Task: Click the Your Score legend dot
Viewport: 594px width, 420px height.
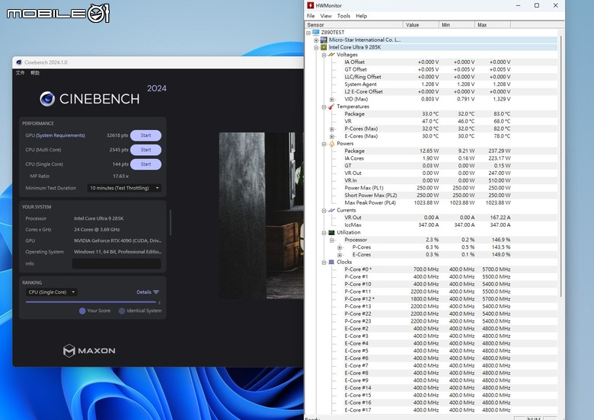Action: click(x=82, y=311)
